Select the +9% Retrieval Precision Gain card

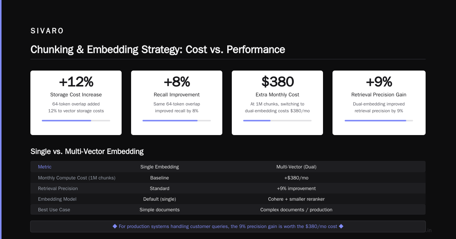pos(379,103)
